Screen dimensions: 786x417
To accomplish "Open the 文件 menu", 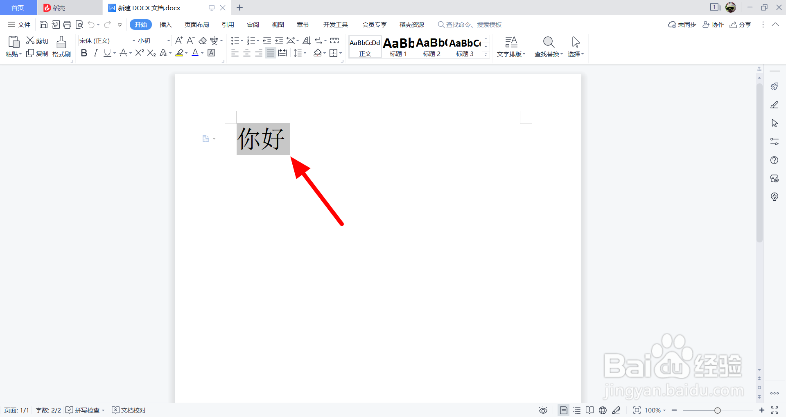I will click(19, 25).
